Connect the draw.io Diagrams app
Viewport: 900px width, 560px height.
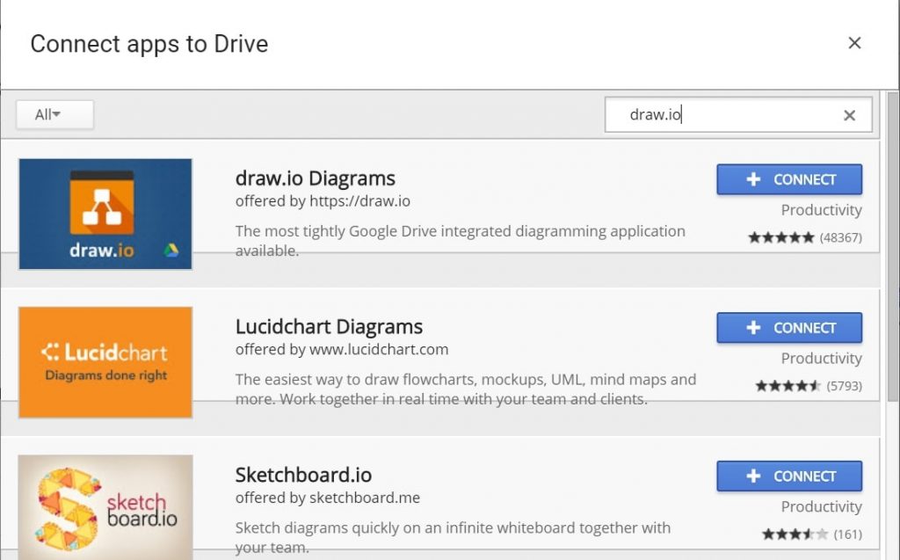click(x=789, y=179)
